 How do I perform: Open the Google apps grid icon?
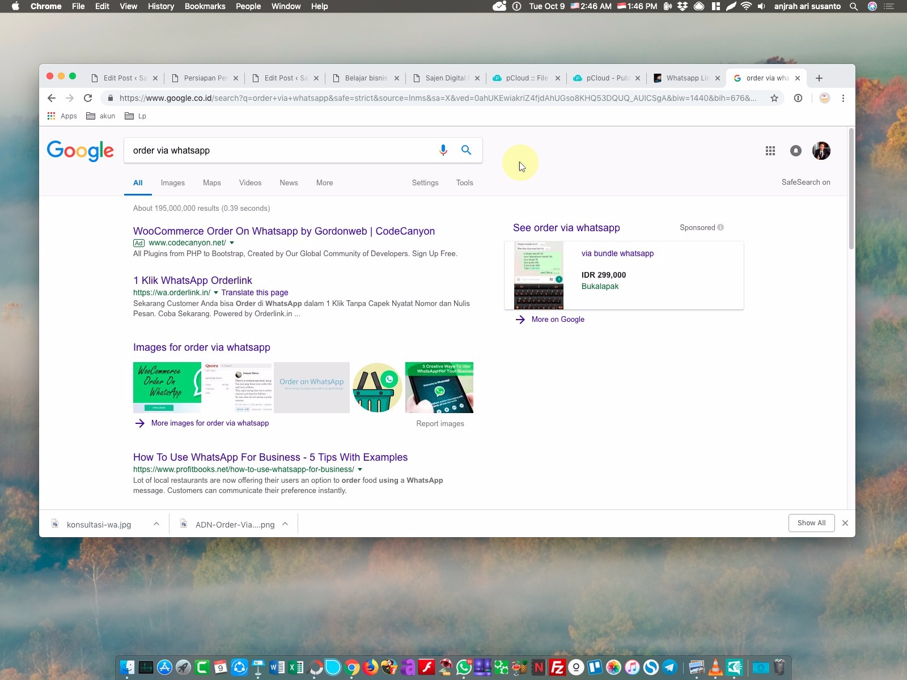tap(770, 151)
